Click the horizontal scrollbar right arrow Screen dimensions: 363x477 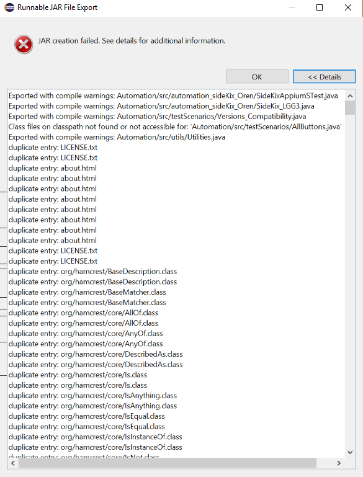pyautogui.click(x=339, y=463)
